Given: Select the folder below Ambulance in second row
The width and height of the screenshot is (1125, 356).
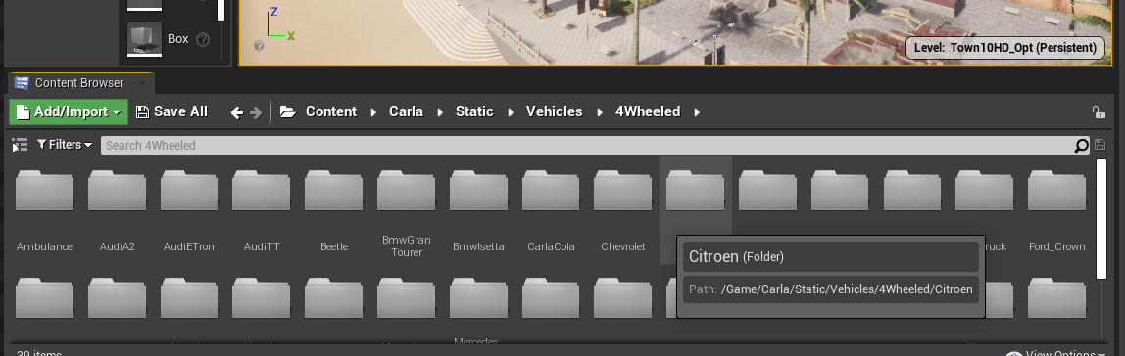Looking at the screenshot, I should click(44, 298).
